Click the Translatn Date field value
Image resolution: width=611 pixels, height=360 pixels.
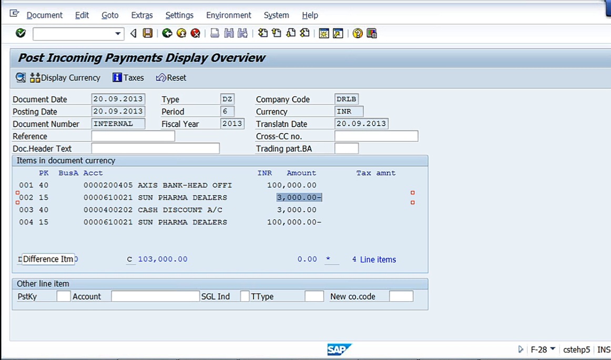pyautogui.click(x=361, y=124)
